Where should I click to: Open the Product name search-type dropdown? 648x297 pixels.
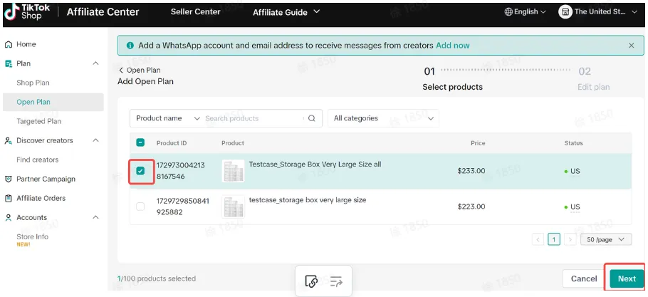[168, 118]
